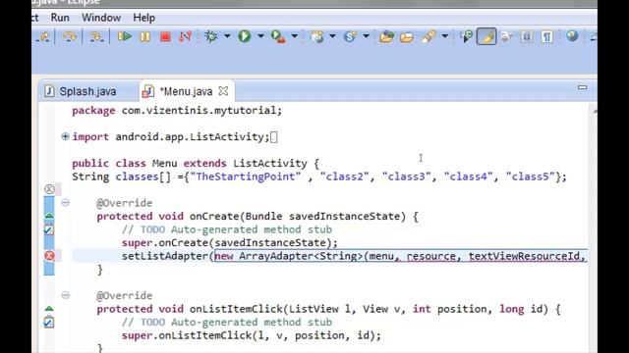Click the Open Task folder icon
Viewport: 629px width, 353px height.
point(406,37)
